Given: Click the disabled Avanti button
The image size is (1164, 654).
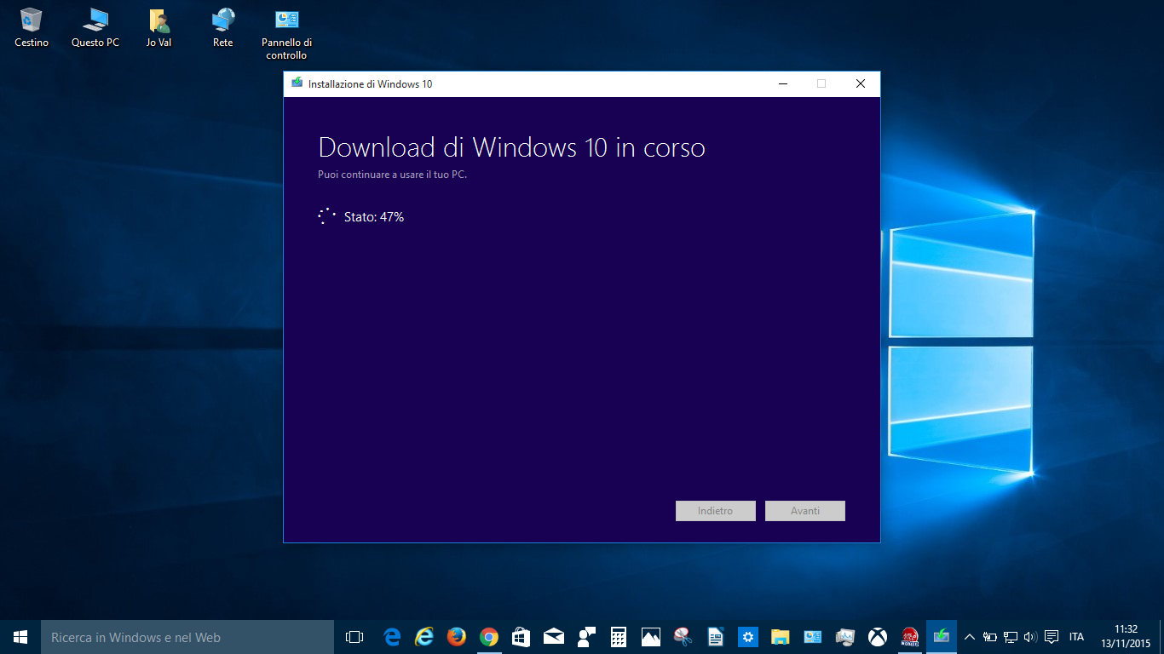Looking at the screenshot, I should pos(805,511).
